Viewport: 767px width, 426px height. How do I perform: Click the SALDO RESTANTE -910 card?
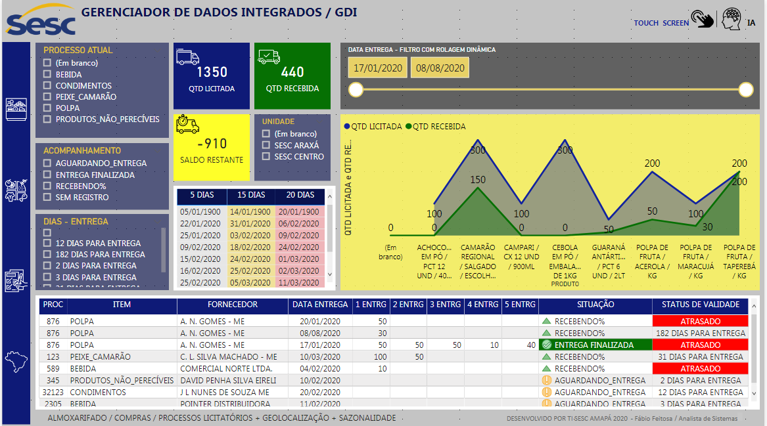(x=212, y=148)
